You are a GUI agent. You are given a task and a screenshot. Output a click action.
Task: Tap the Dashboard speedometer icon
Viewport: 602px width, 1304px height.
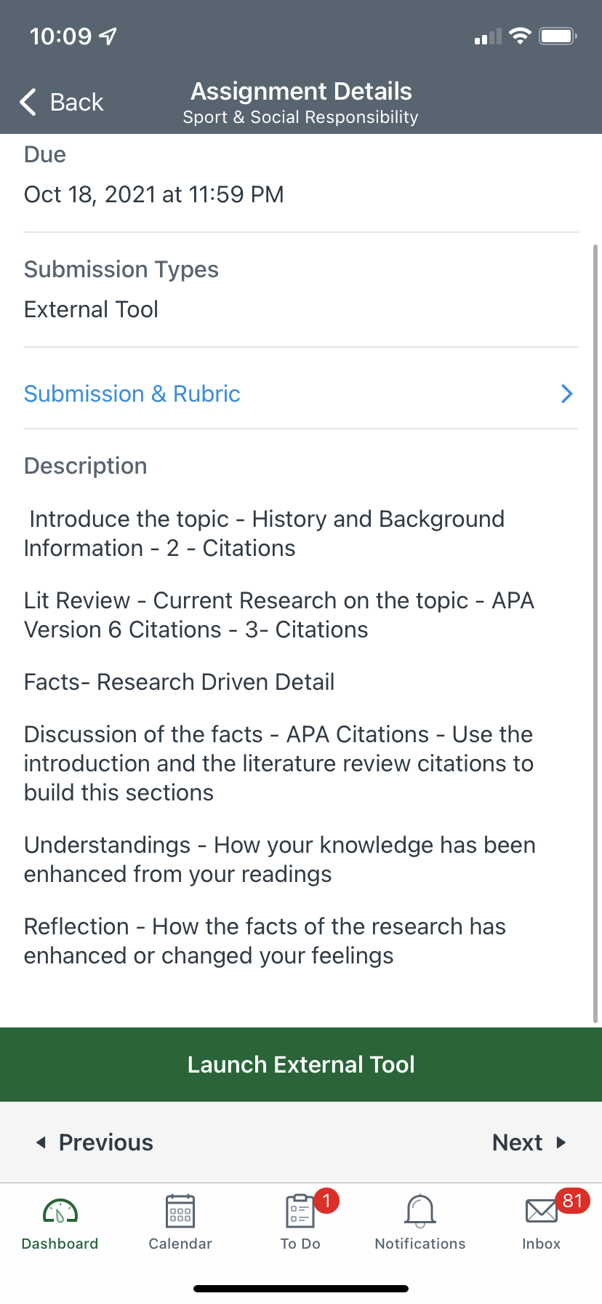[x=60, y=1212]
